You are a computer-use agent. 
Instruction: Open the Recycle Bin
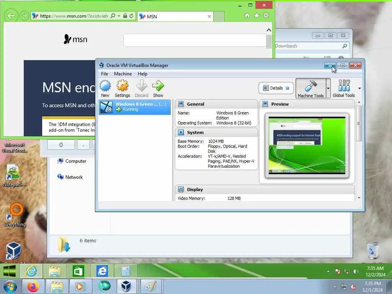[x=373, y=250]
